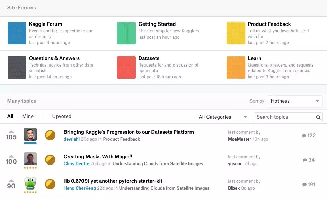Screen dimensions: 327x199
Task: Open the Getting Started forum link
Action: [157, 24]
